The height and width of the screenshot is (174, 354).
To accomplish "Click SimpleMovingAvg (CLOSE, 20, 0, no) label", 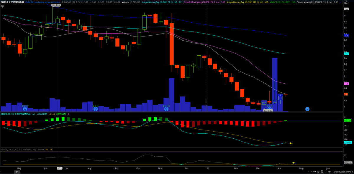I will pos(202,2).
